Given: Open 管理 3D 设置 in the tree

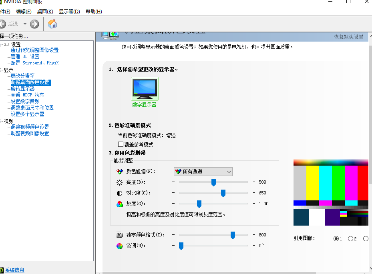Looking at the screenshot, I should click(25, 56).
